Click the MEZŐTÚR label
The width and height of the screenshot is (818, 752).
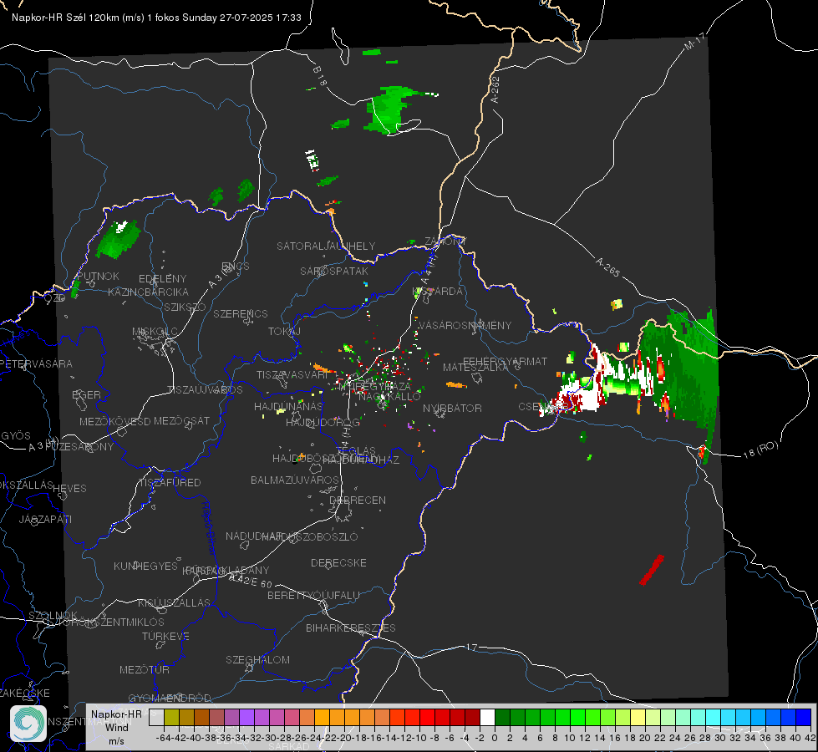(x=145, y=669)
